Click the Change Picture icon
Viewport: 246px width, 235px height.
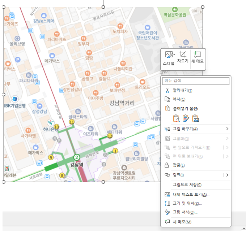167,129
